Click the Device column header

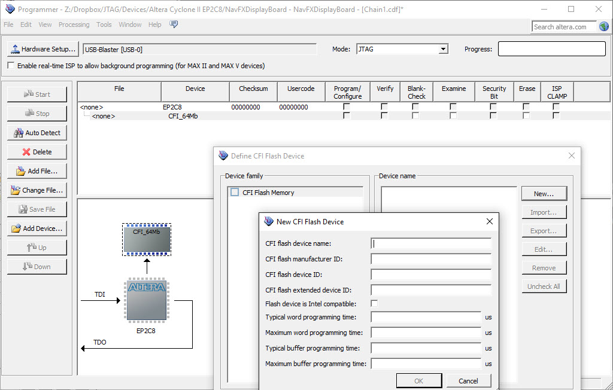coord(195,92)
